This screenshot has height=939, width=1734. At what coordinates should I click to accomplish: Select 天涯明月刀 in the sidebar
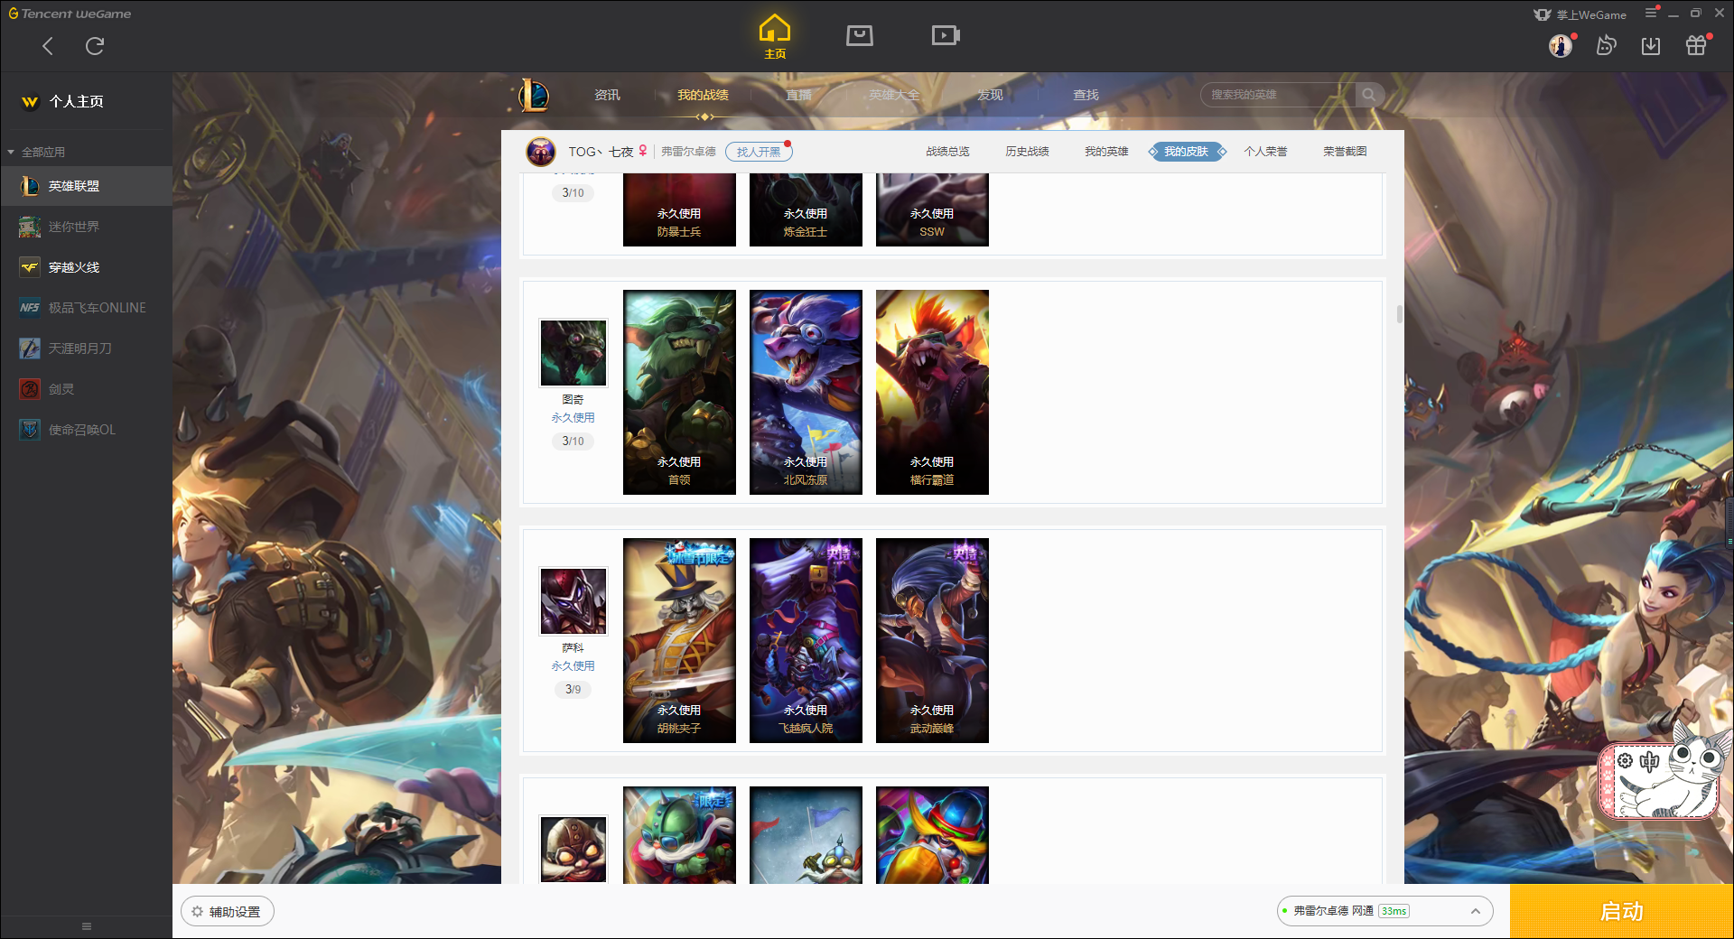[x=86, y=349]
